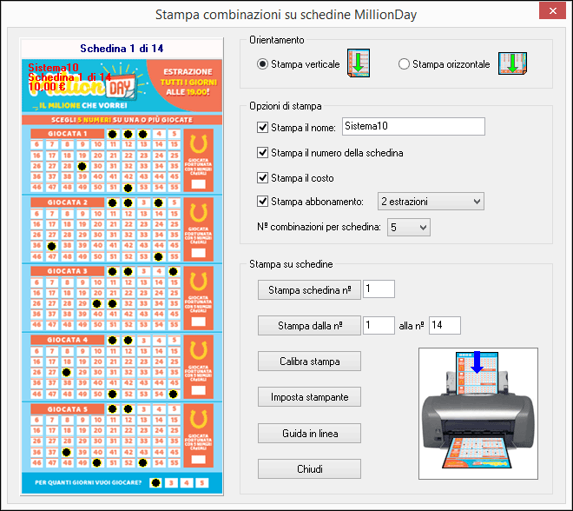The width and height of the screenshot is (573, 511).
Task: Click the vertical print orientation icon
Action: pos(359,64)
